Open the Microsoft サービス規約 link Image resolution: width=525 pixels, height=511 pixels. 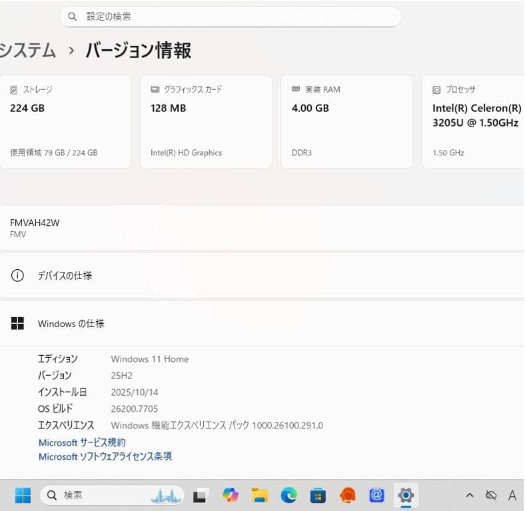(82, 442)
